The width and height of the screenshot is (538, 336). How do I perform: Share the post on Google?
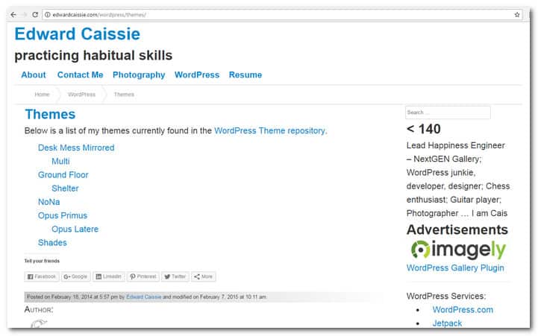75,276
